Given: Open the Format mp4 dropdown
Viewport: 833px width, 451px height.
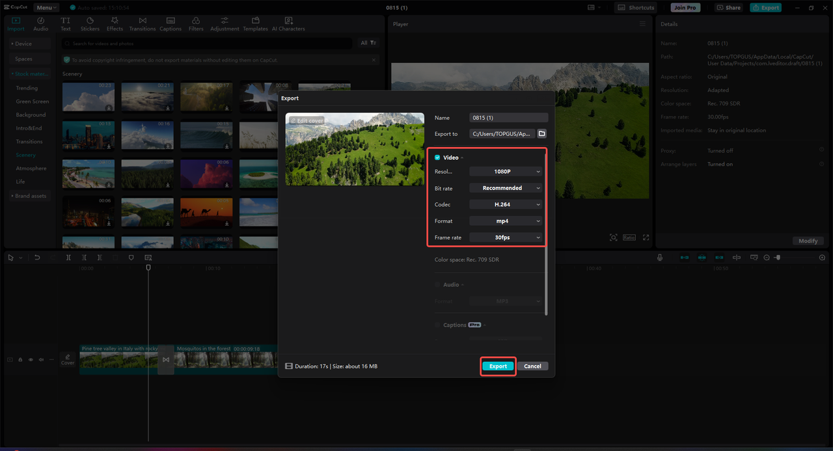Looking at the screenshot, I should 506,221.
